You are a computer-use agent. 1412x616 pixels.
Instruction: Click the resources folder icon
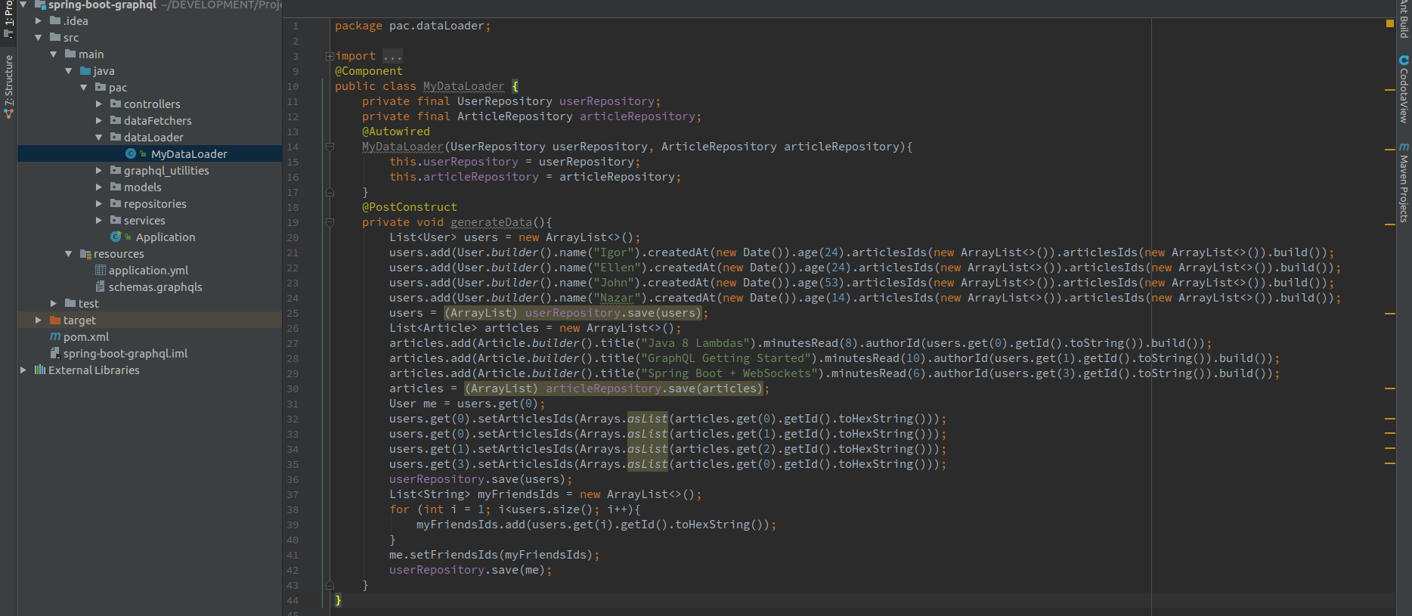pos(85,253)
